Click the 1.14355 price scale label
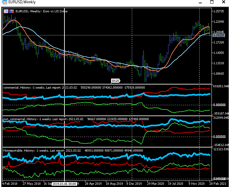 point(219,53)
